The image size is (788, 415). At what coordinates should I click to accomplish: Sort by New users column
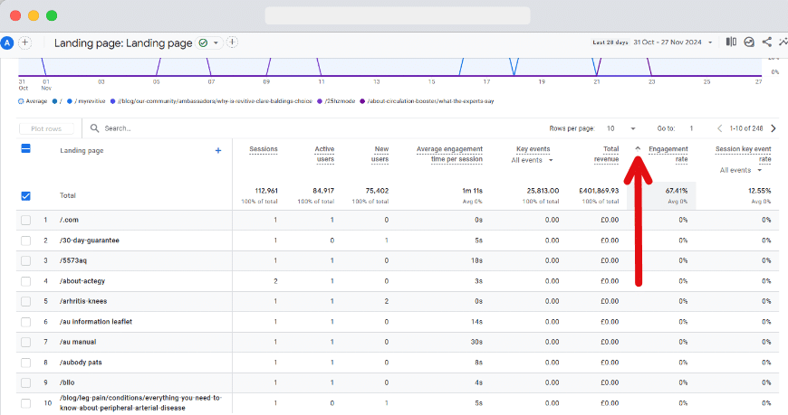tap(380, 154)
